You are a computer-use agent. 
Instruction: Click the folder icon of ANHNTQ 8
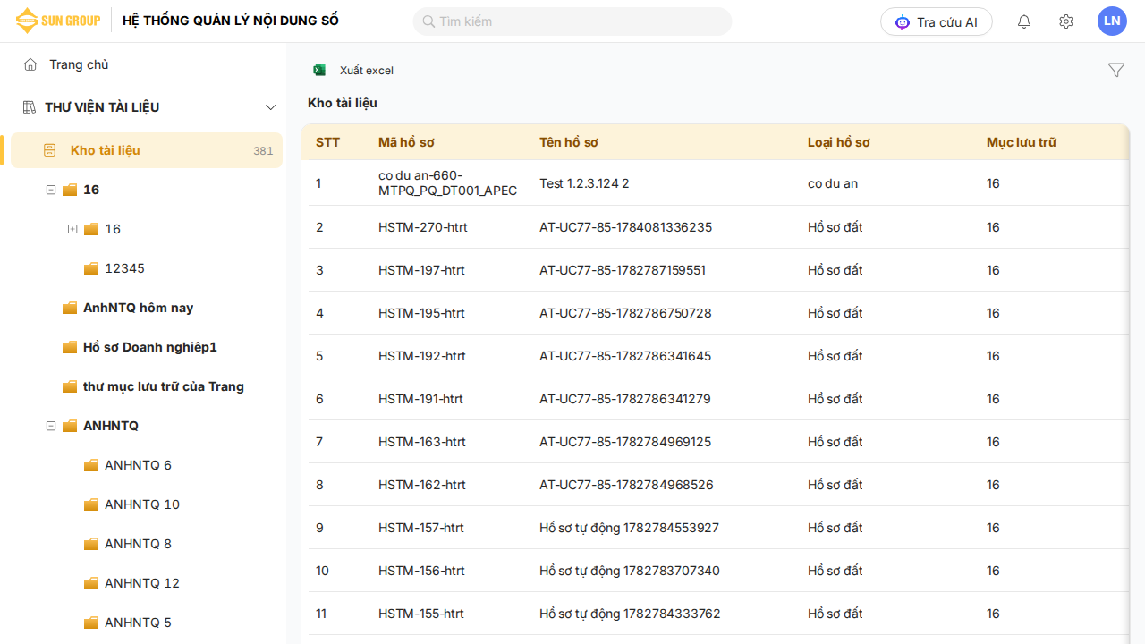click(x=91, y=544)
